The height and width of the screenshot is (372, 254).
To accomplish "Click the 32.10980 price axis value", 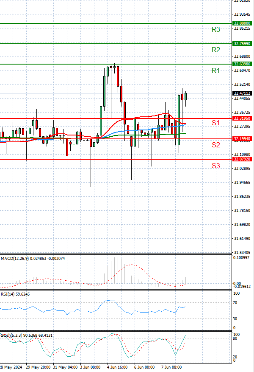I will click(242, 155).
